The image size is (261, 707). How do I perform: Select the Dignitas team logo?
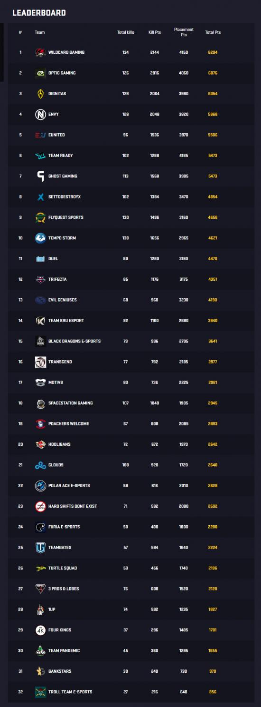point(40,94)
